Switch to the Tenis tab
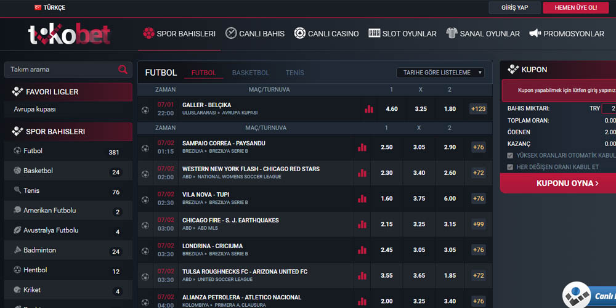616x308 pixels. pos(294,73)
